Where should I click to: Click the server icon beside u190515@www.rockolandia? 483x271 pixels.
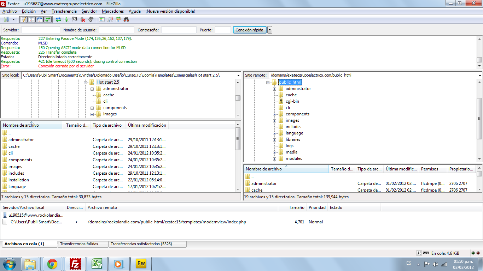(5, 215)
